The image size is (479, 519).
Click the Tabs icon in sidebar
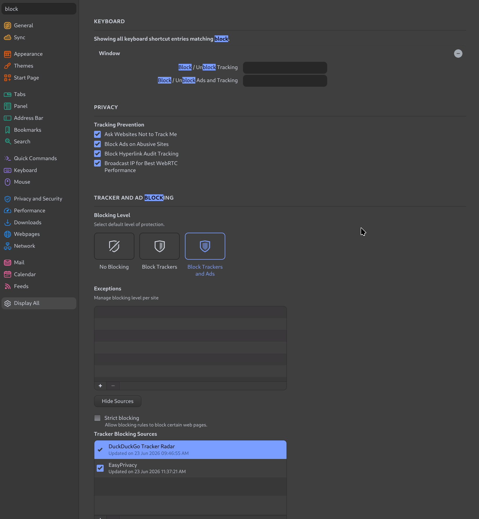click(x=8, y=94)
